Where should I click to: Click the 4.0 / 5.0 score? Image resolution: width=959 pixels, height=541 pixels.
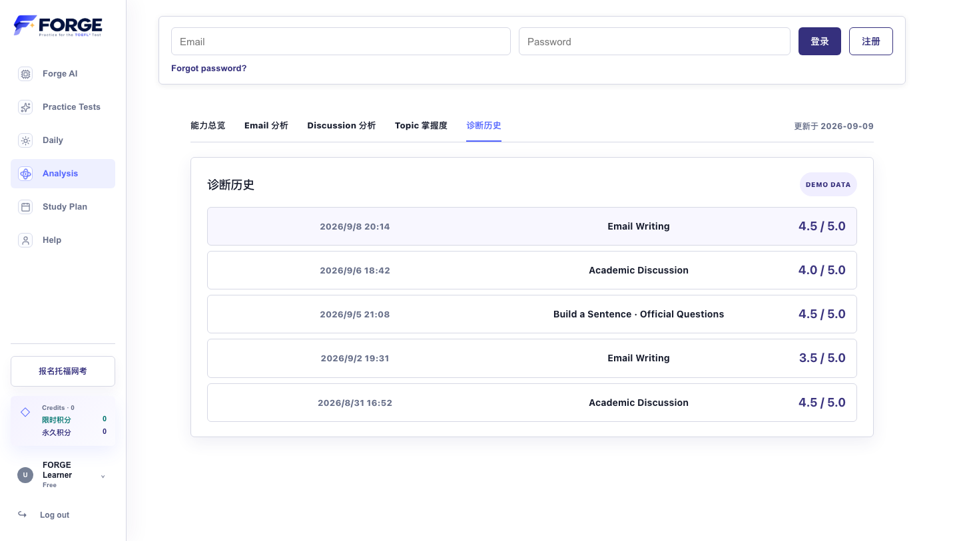coord(822,270)
